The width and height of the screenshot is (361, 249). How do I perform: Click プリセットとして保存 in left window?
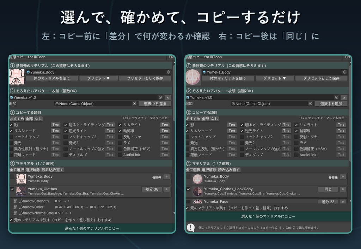145,78
